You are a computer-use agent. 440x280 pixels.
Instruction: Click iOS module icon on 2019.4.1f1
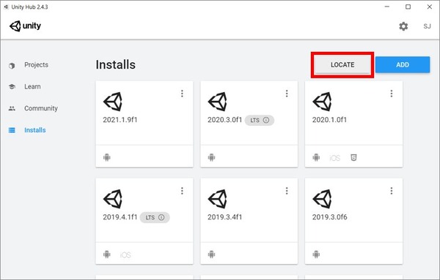[125, 255]
